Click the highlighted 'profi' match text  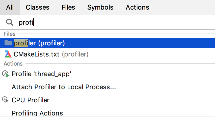pyautogui.click(x=21, y=43)
